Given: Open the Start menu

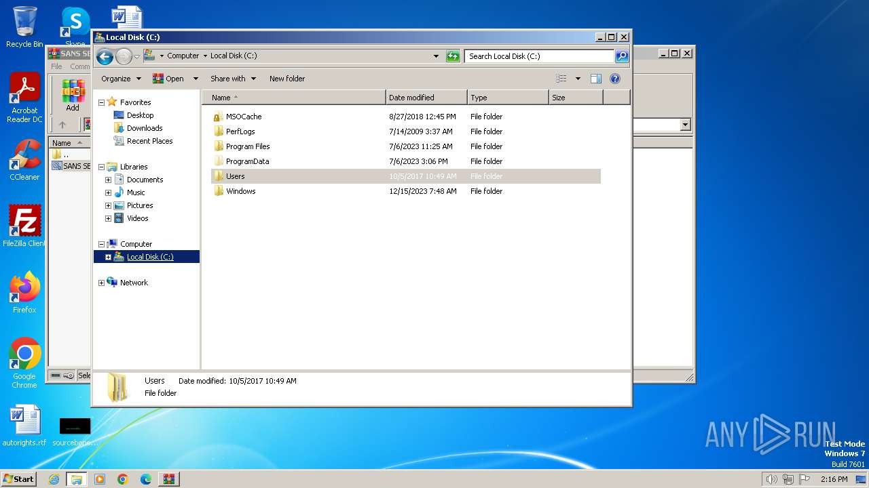Looking at the screenshot, I should click(x=18, y=479).
